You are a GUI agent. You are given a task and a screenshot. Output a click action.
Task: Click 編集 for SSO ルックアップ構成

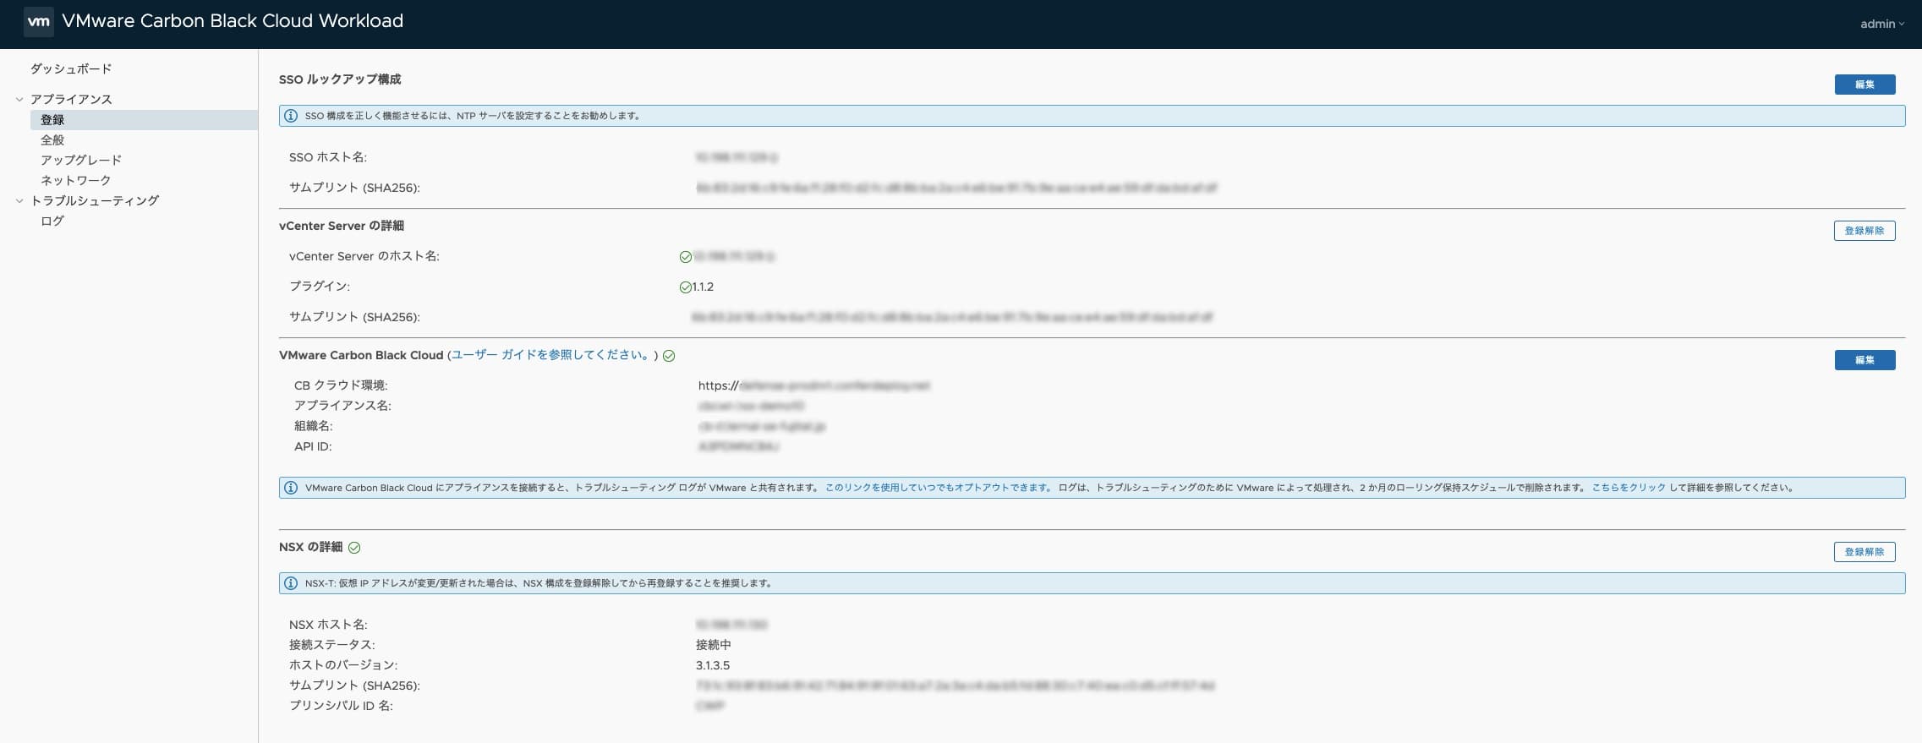(x=1865, y=85)
